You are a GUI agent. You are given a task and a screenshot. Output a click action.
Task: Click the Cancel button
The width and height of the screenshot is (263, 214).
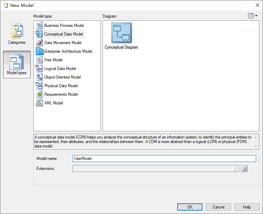pos(218,207)
